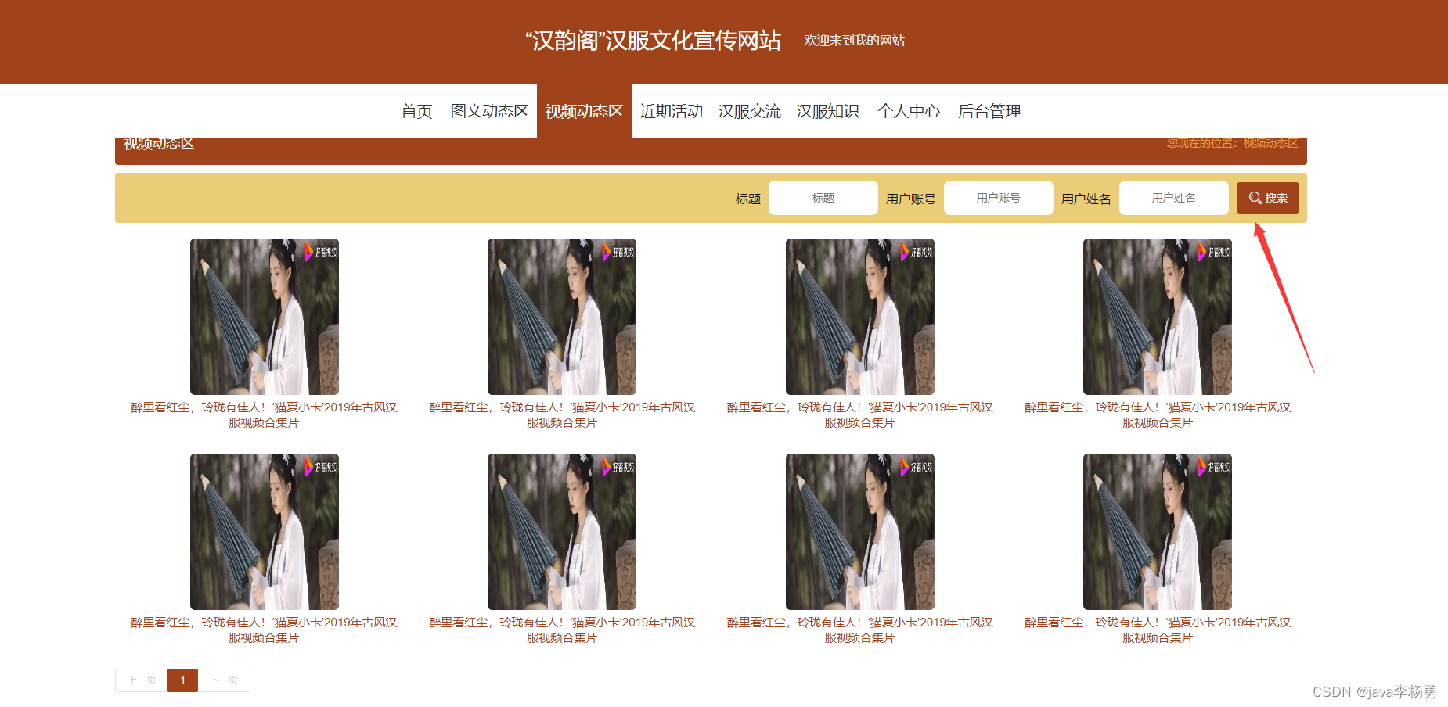The height and width of the screenshot is (707, 1448).
Task: Open 后台管理 page
Action: pyautogui.click(x=989, y=111)
